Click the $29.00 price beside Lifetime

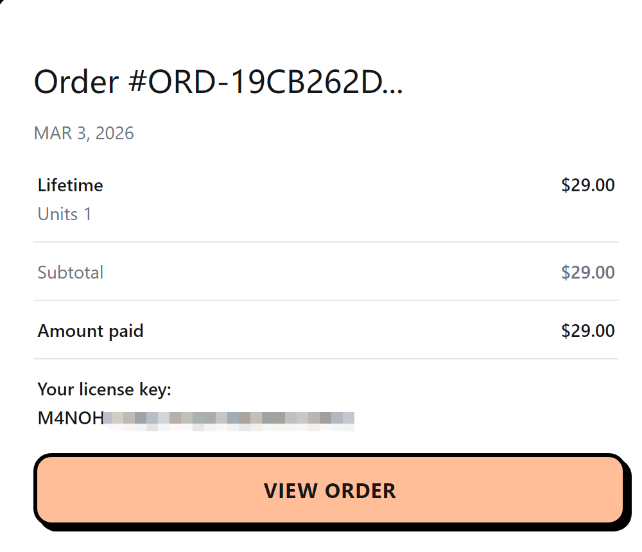click(x=586, y=185)
